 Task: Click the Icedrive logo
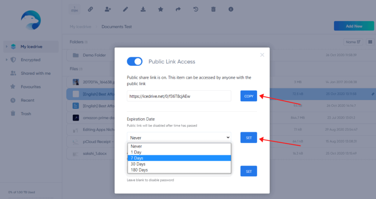coord(31,20)
